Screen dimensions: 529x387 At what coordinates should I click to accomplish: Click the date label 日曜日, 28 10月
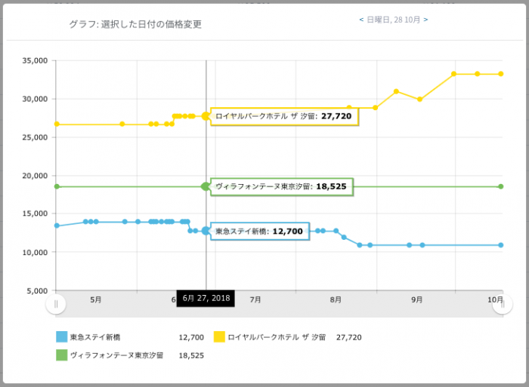click(394, 20)
